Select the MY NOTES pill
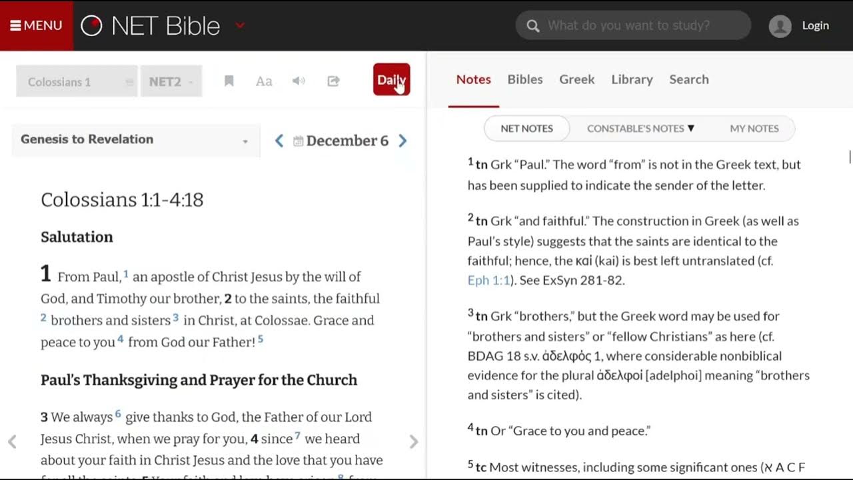Image resolution: width=853 pixels, height=480 pixels. point(754,128)
